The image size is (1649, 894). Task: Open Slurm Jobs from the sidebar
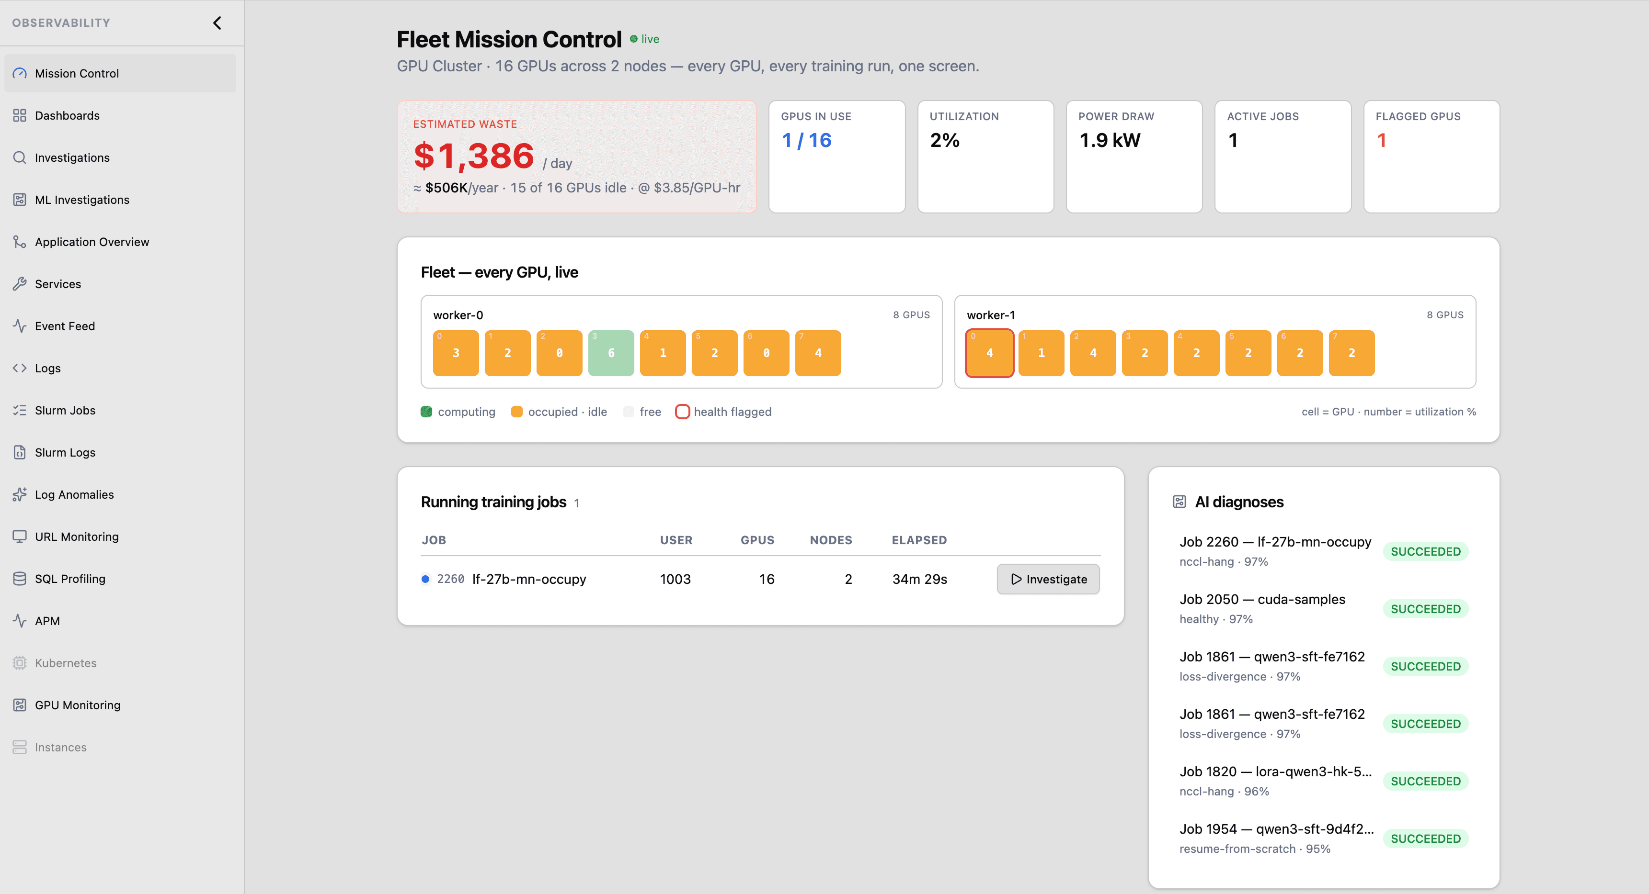[120, 410]
